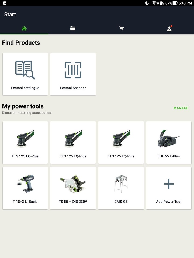Screen dimensions: 194x258
Task: Open the profile tab with red notification dot
Action: click(169, 28)
